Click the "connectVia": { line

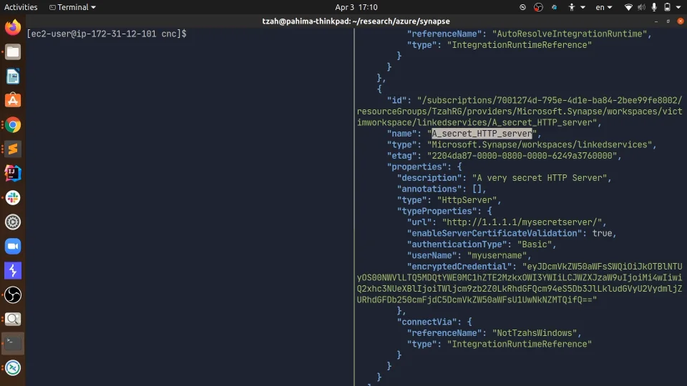click(x=434, y=322)
